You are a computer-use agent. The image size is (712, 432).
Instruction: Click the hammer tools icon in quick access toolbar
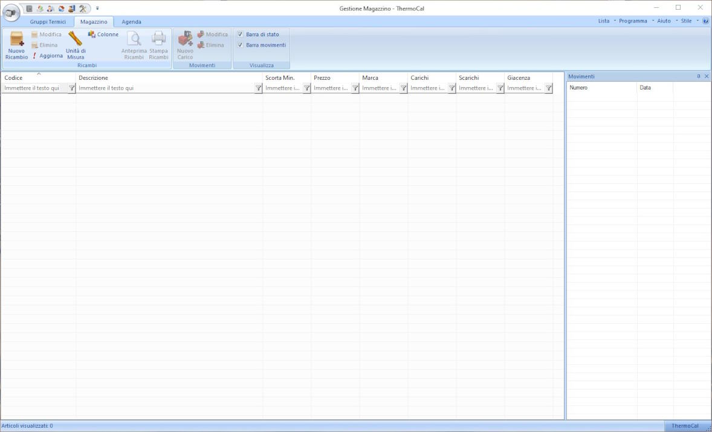tap(83, 8)
